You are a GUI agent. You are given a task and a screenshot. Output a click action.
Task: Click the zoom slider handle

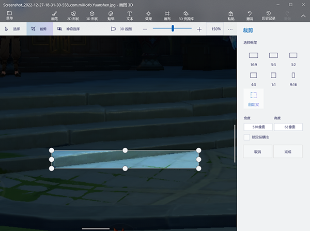(x=173, y=29)
